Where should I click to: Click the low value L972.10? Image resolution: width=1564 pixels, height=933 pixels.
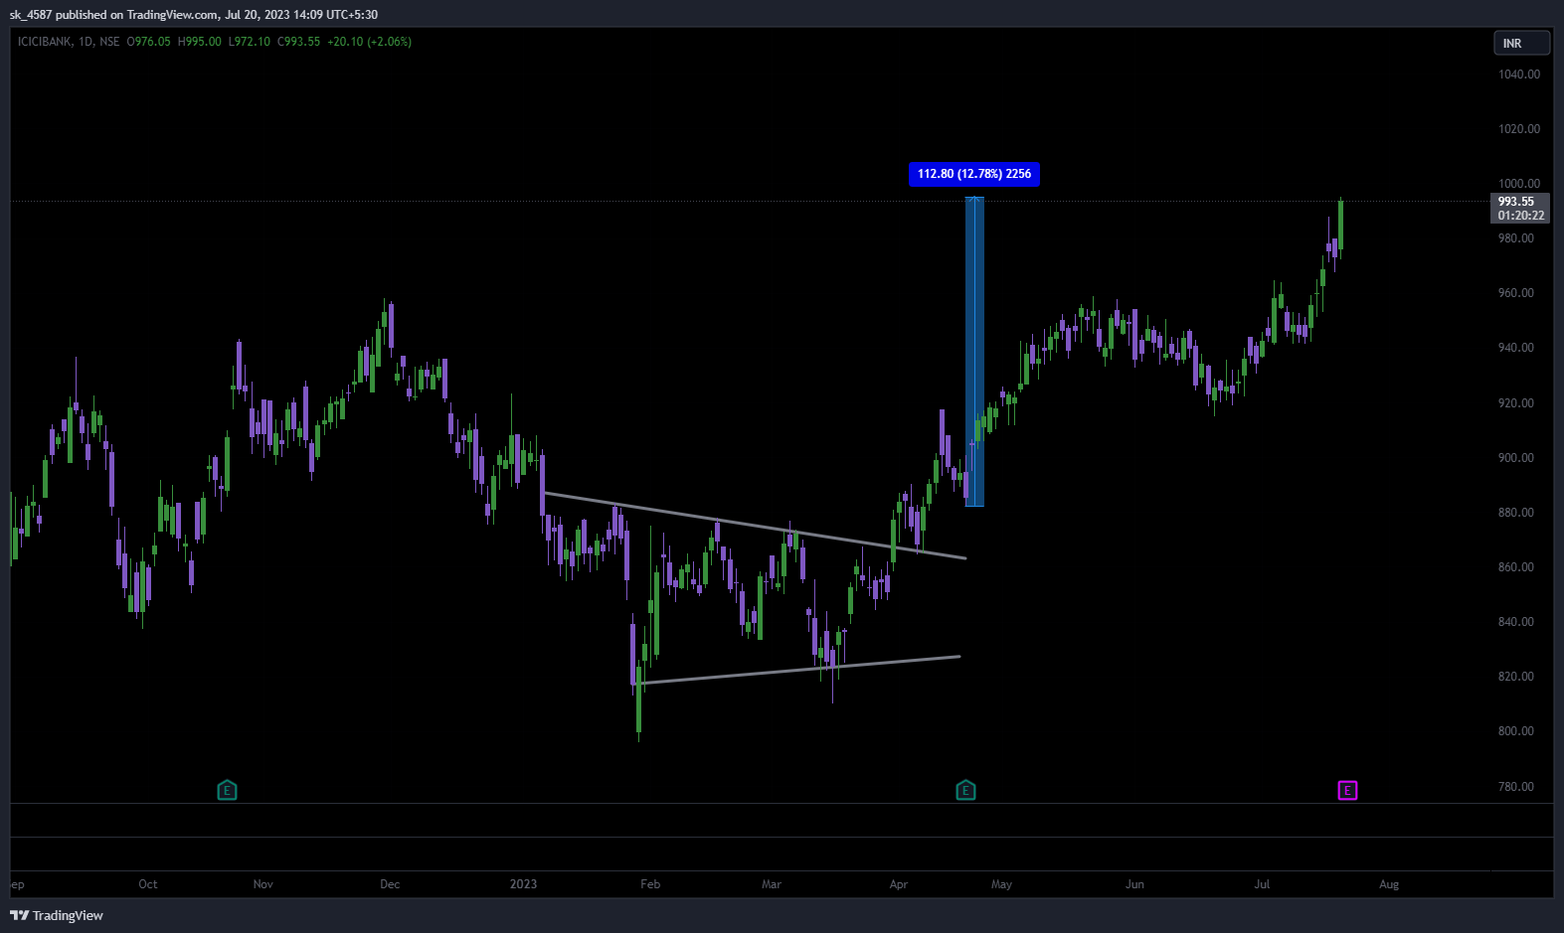[250, 42]
